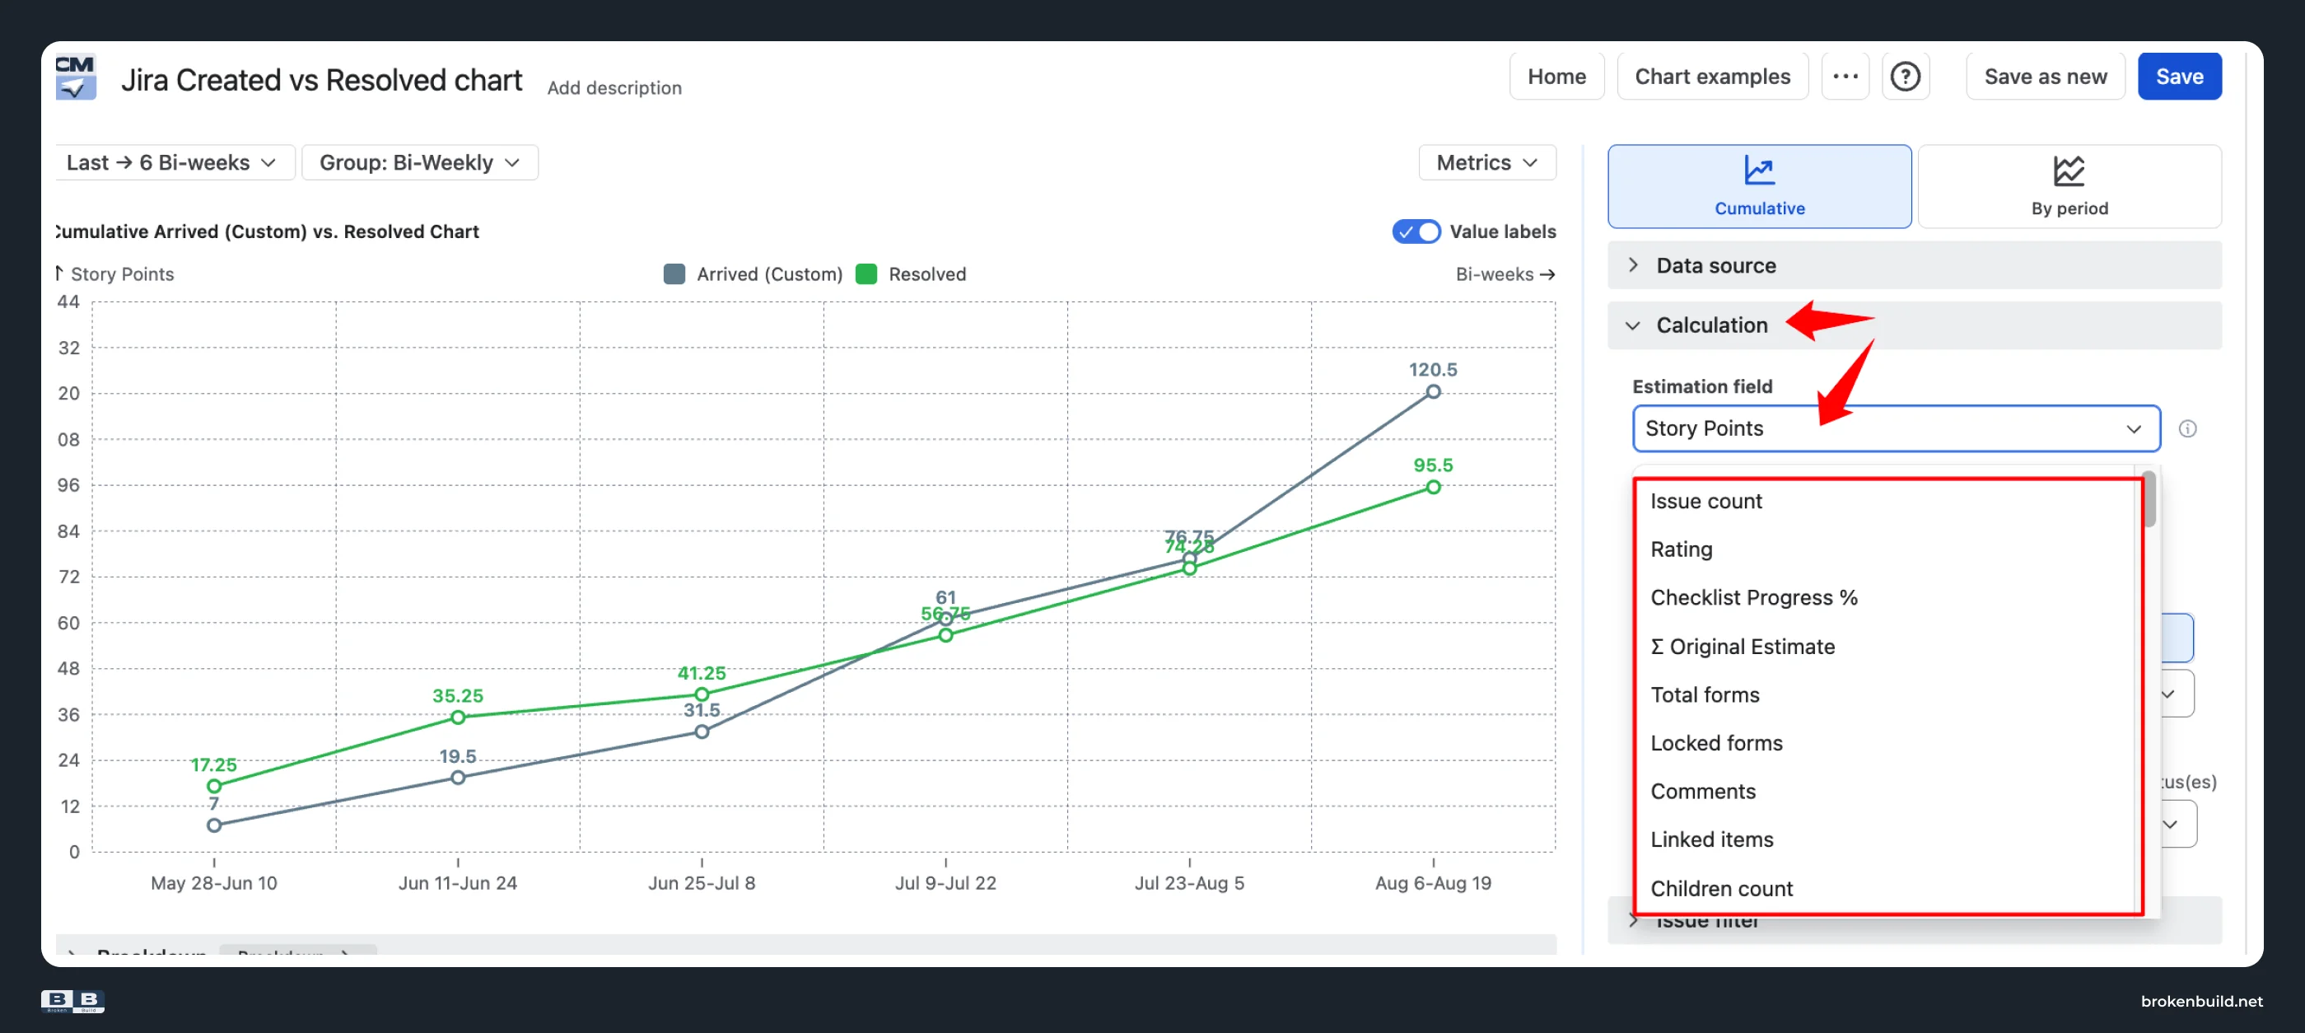This screenshot has height=1033, width=2305.
Task: Expand the Data source section
Action: [x=1914, y=266]
